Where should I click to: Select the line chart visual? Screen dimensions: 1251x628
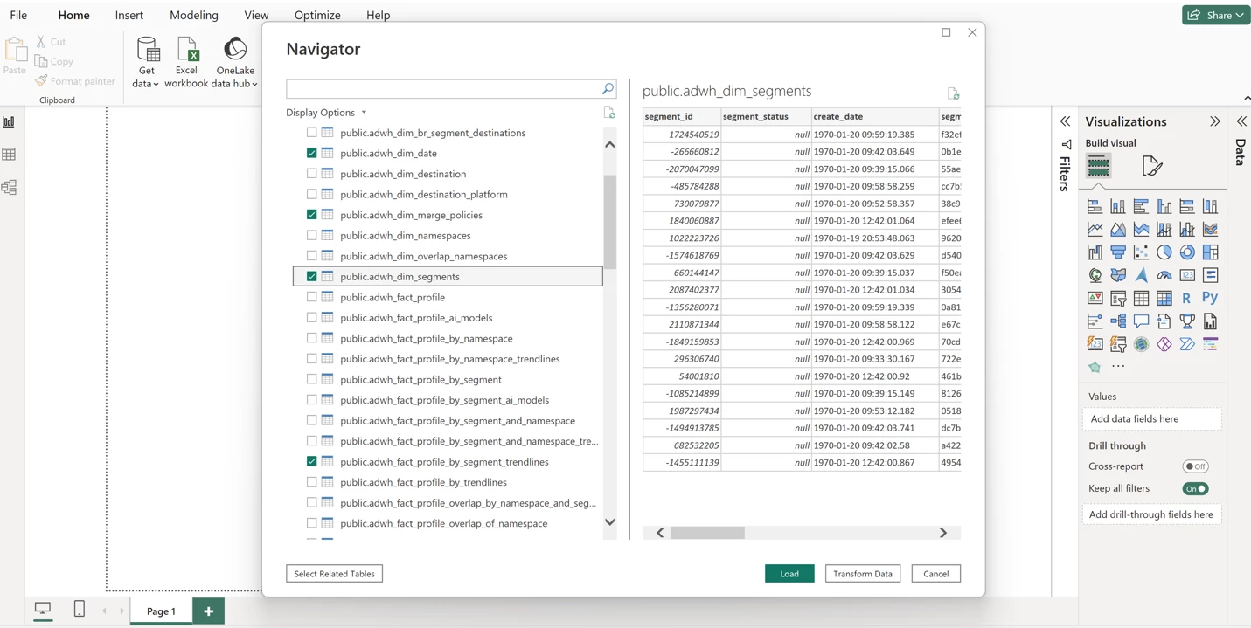pos(1095,230)
